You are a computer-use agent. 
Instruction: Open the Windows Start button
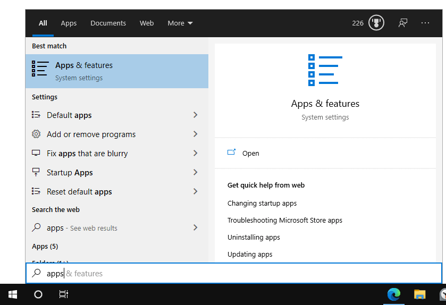(13, 294)
